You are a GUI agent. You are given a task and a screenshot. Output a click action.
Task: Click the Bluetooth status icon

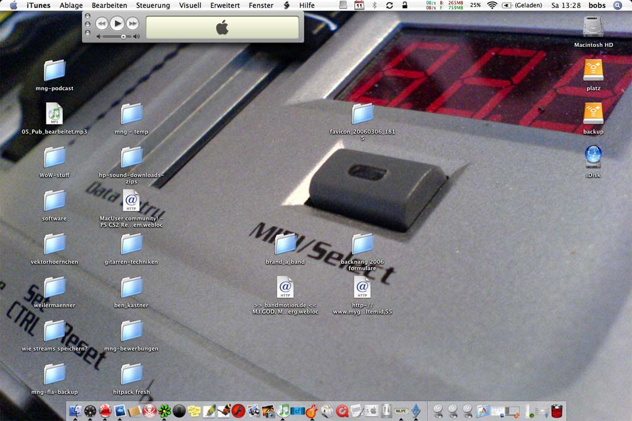coord(375,5)
